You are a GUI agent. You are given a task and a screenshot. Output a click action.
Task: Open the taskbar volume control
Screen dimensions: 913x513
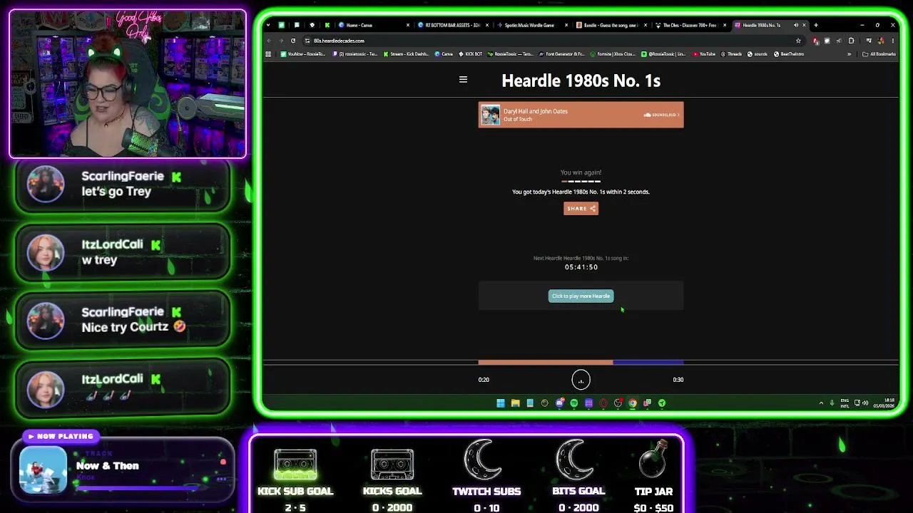click(x=865, y=403)
